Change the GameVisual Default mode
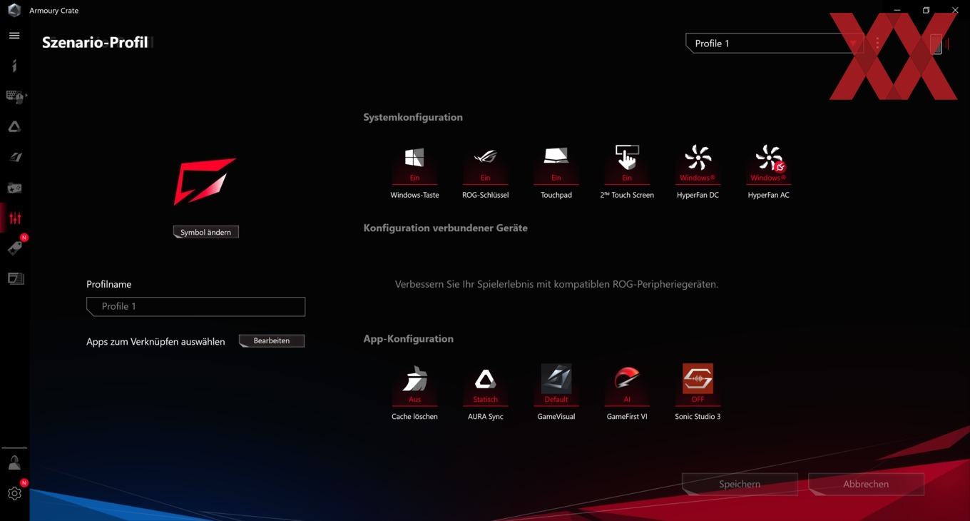 (556, 385)
